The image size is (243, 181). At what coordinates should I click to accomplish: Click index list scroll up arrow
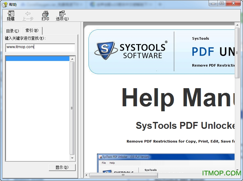(x=72, y=59)
